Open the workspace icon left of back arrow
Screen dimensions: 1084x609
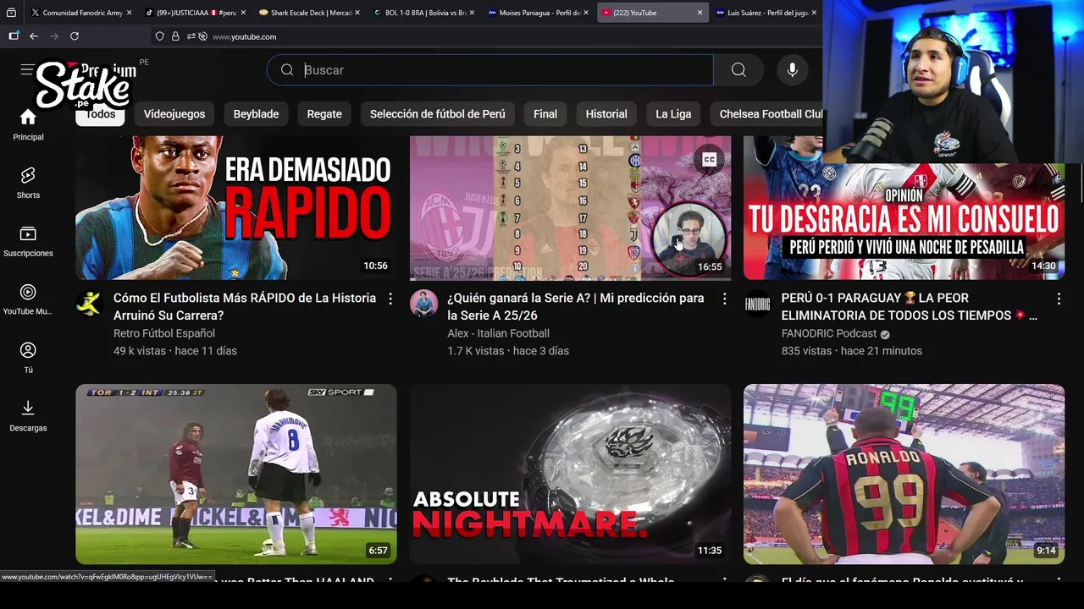[x=14, y=36]
